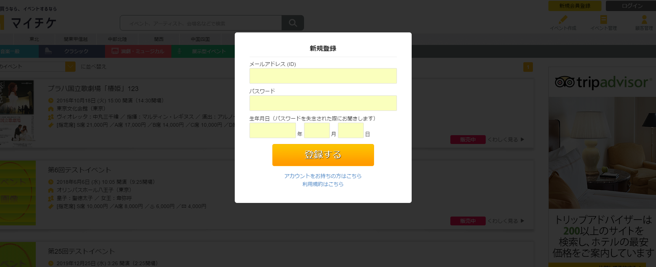
Task: Open 顧客管理 via the person icon
Action: (644, 20)
